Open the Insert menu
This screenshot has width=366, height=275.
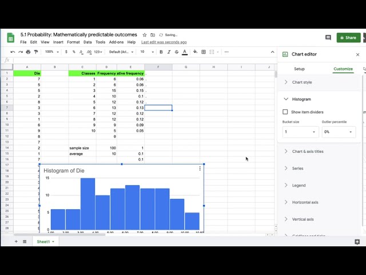click(x=58, y=42)
